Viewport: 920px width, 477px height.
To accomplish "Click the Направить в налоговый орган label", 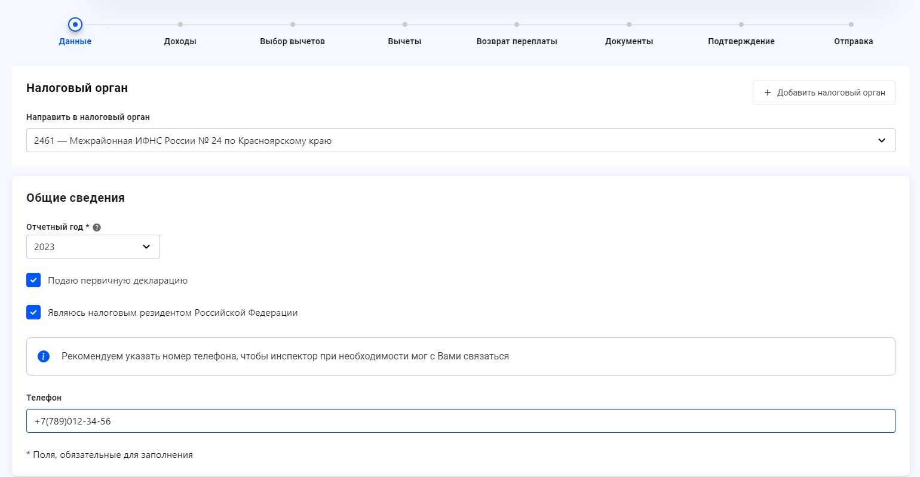I will tap(88, 117).
